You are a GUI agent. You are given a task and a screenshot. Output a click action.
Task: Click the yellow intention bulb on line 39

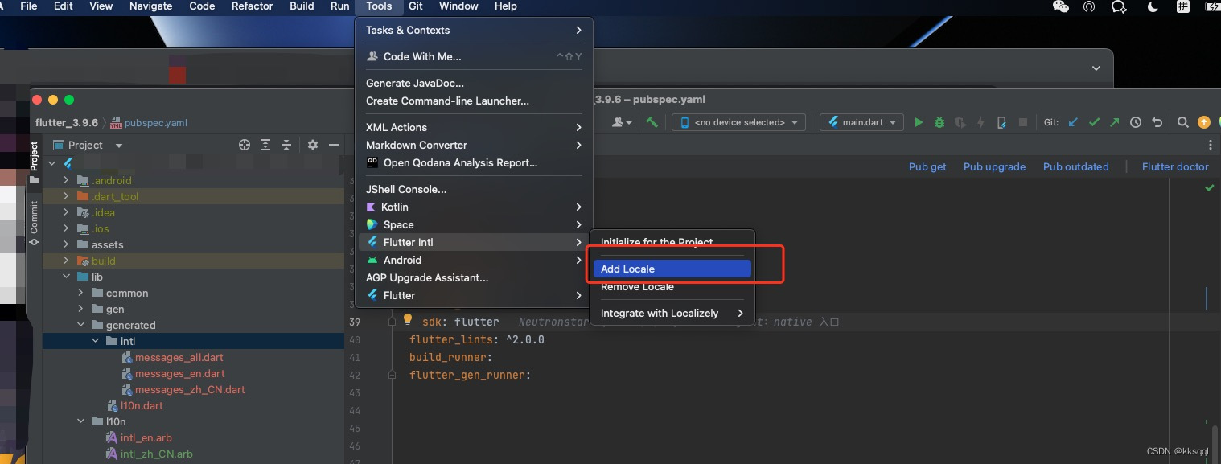[x=407, y=321]
